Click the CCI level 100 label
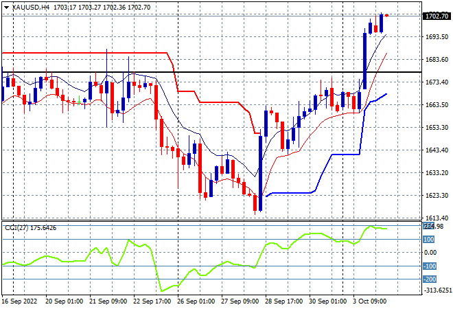Image resolution: width=453 pixels, height=309 pixels. pos(429,240)
